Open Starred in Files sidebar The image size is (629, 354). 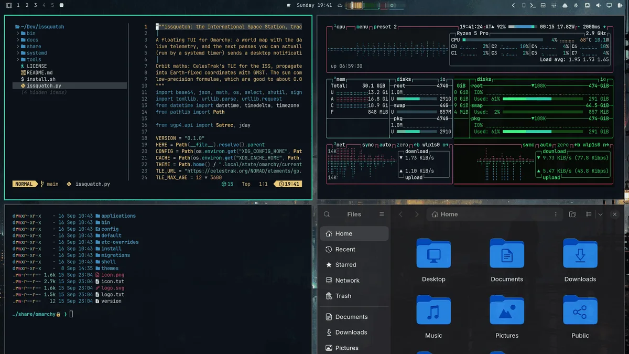tap(354, 265)
